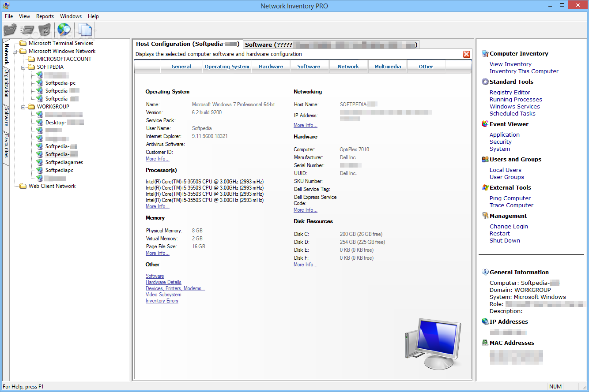Click the Computer Inventory heading icon

coord(485,54)
